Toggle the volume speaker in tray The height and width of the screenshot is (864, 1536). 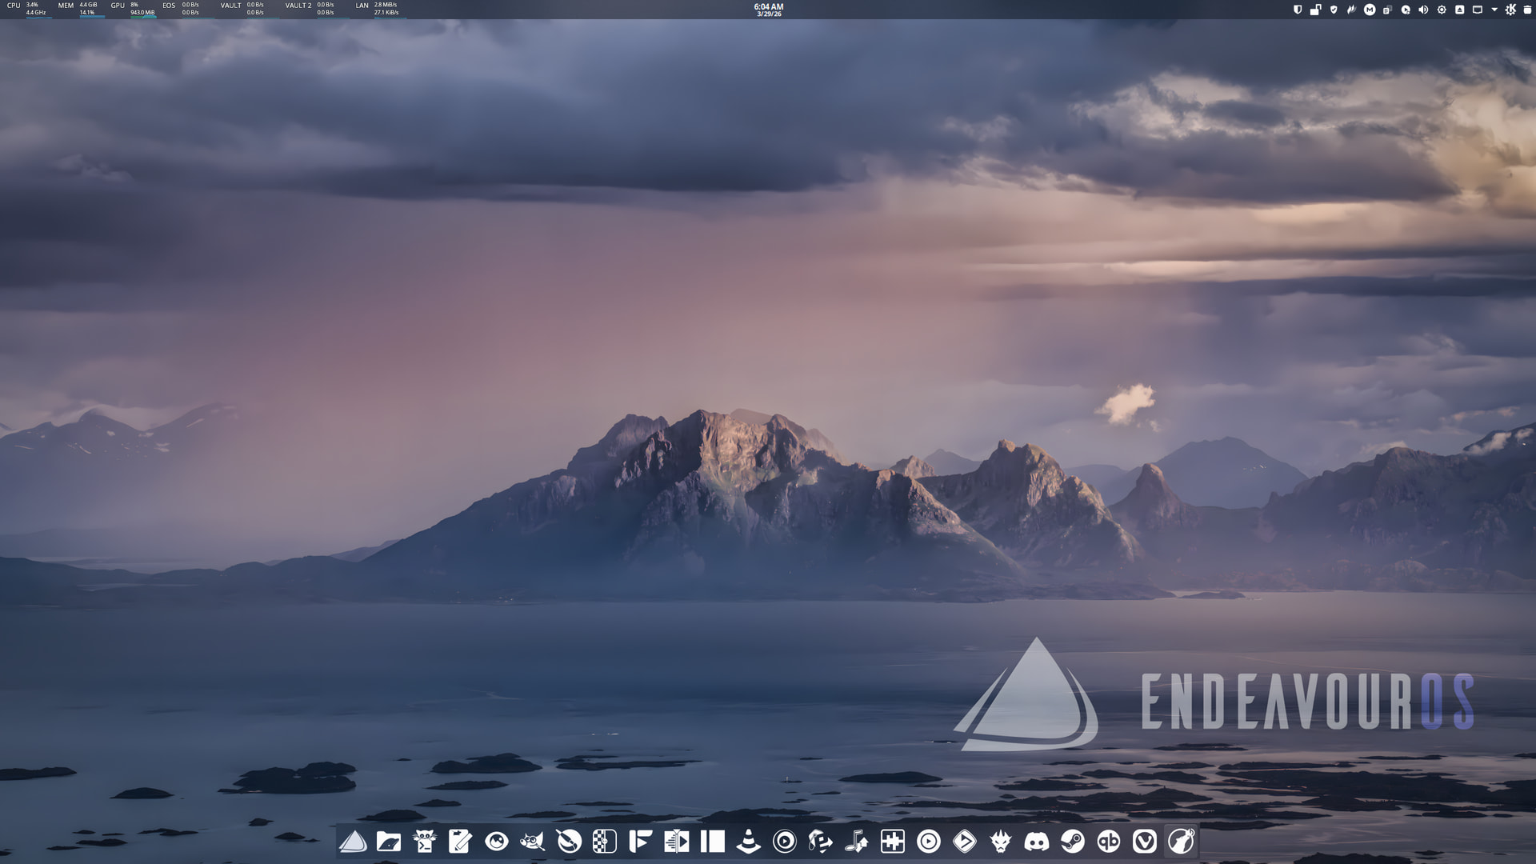(1423, 10)
